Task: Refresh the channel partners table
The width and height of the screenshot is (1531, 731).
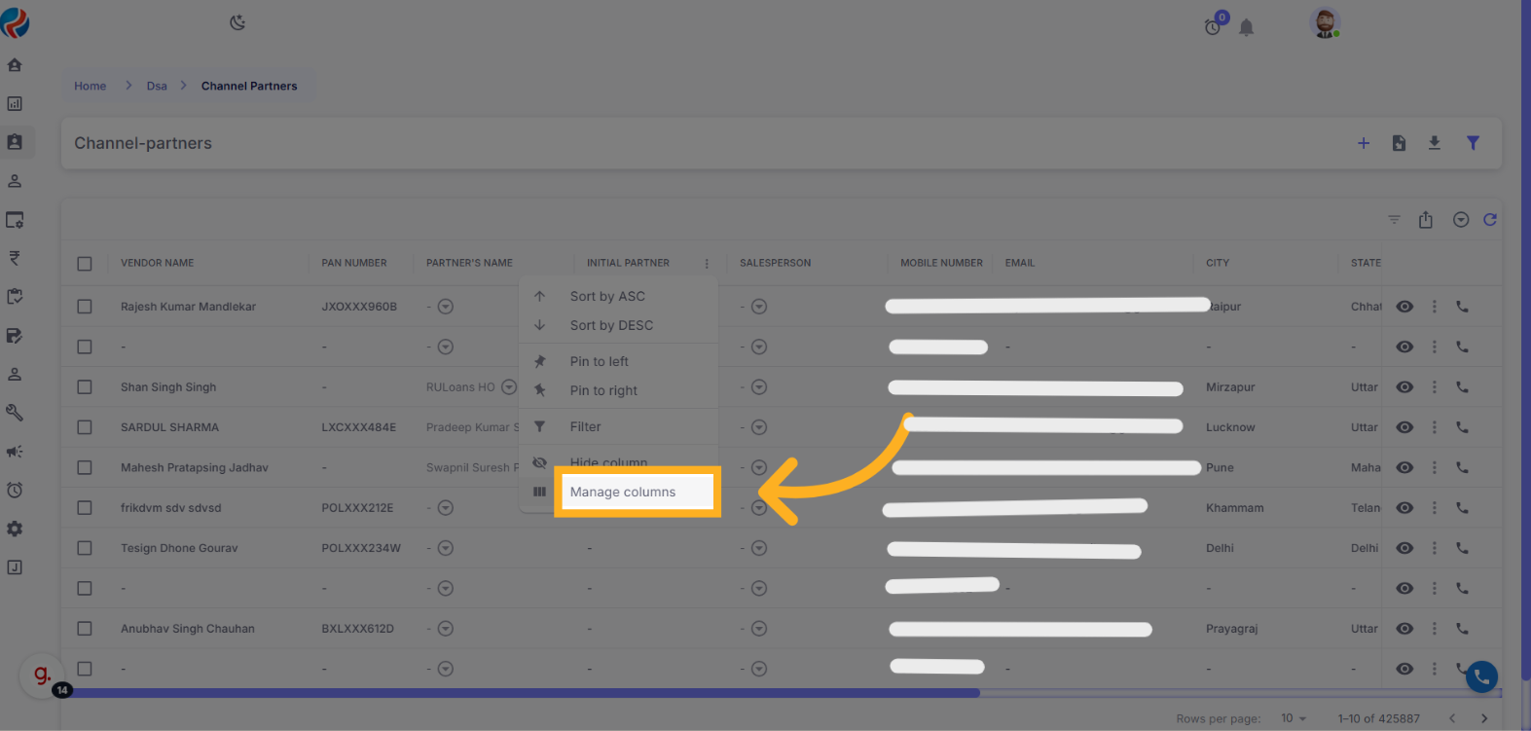Action: 1489,220
